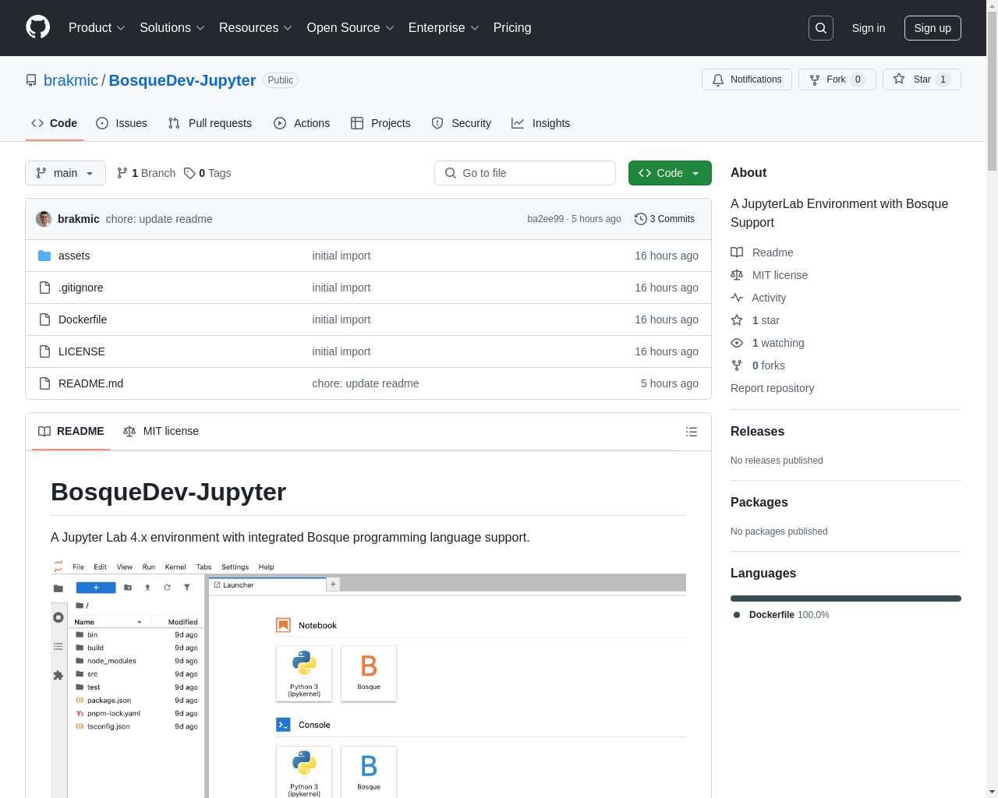Star the repository with Star button

(922, 79)
